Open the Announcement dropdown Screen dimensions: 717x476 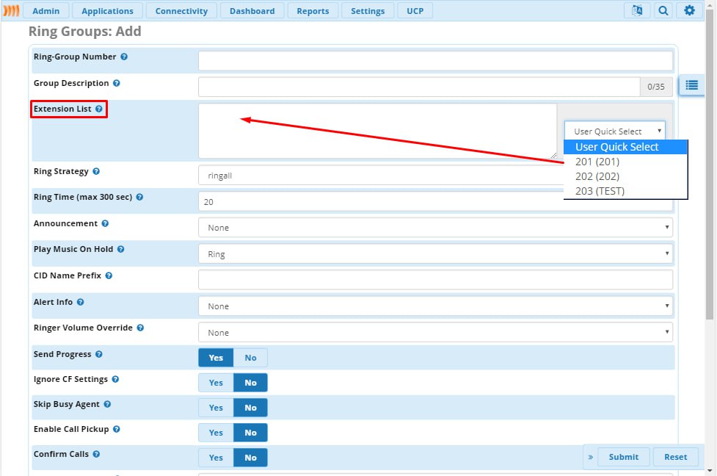(435, 228)
